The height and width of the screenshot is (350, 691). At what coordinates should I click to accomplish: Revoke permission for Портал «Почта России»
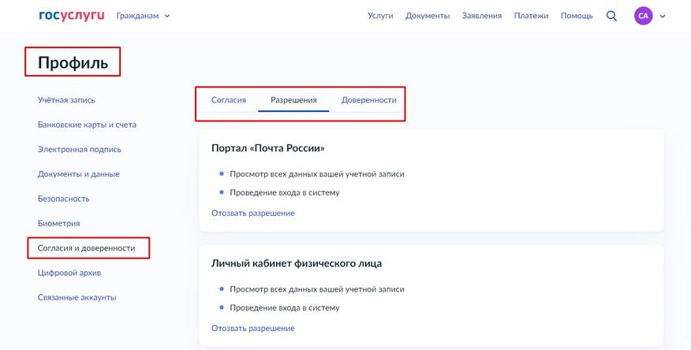253,213
